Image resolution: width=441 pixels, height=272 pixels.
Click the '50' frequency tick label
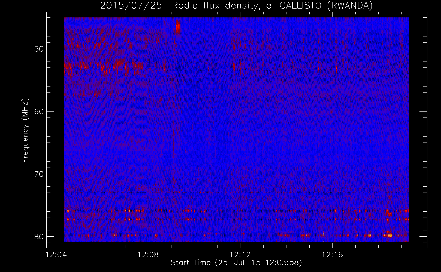coord(39,49)
